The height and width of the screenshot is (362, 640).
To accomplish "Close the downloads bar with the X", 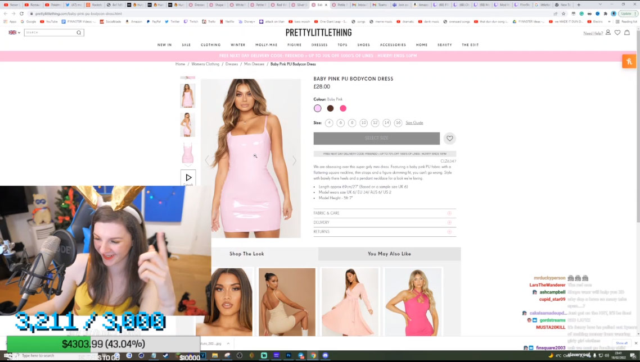I will click(636, 343).
